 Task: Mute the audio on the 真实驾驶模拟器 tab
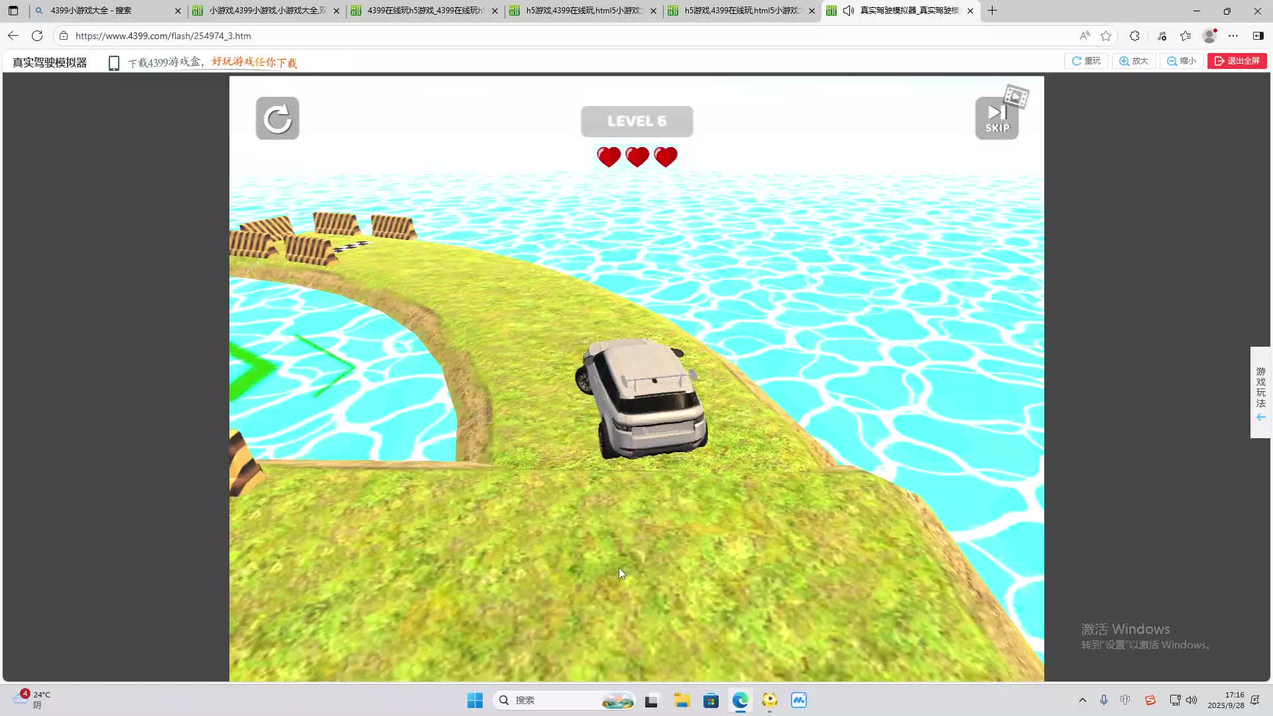[x=848, y=11]
